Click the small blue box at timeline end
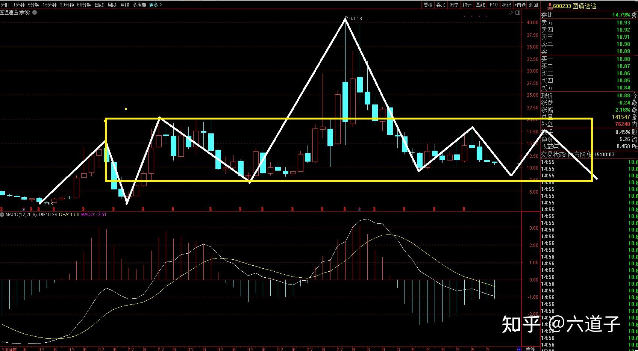Image resolution: width=638 pixels, height=351 pixels. click(519, 349)
